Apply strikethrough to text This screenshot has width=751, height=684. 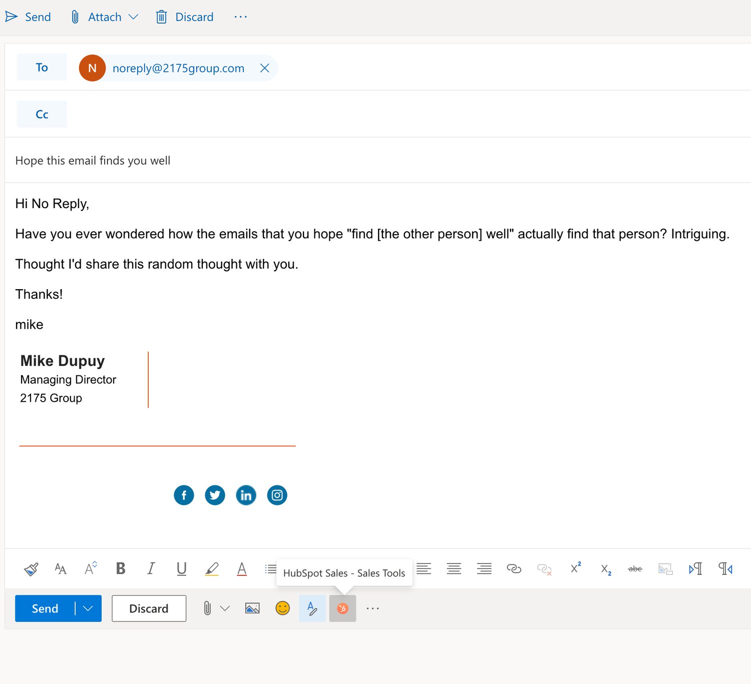pyautogui.click(x=635, y=569)
